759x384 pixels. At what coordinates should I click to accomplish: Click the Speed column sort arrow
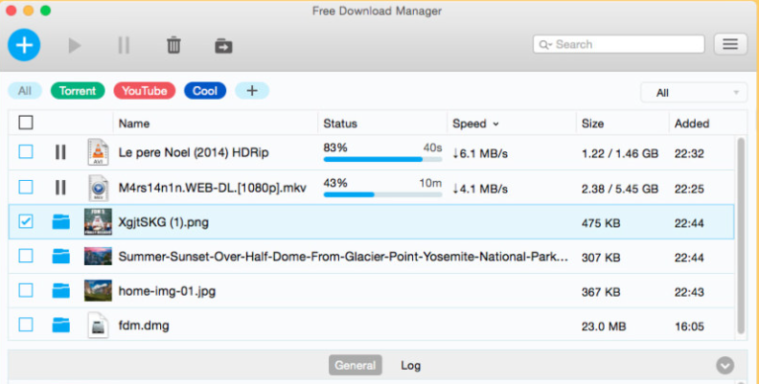pyautogui.click(x=495, y=124)
